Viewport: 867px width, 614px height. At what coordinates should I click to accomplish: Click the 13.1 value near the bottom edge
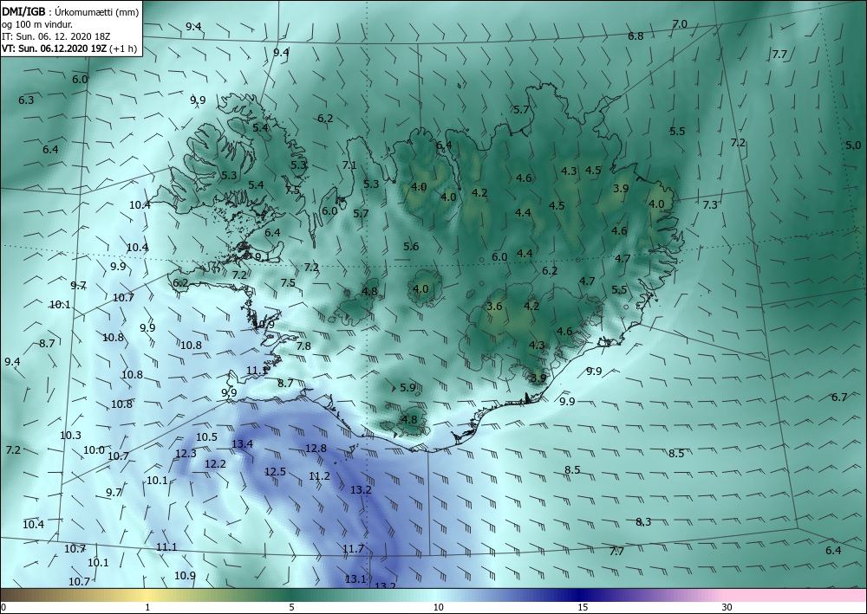(x=355, y=579)
